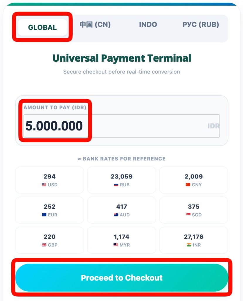Click the EU flag icon beside EUR
Screen dimensions: 243x301
(x=44, y=215)
